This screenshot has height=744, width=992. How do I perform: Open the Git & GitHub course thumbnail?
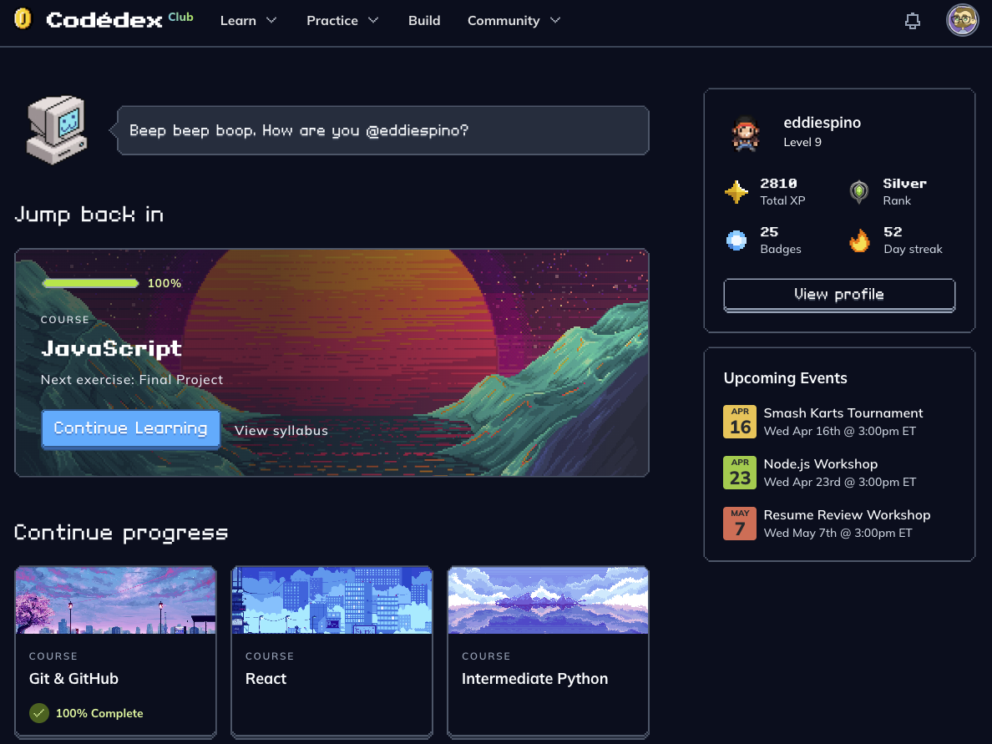pos(116,600)
